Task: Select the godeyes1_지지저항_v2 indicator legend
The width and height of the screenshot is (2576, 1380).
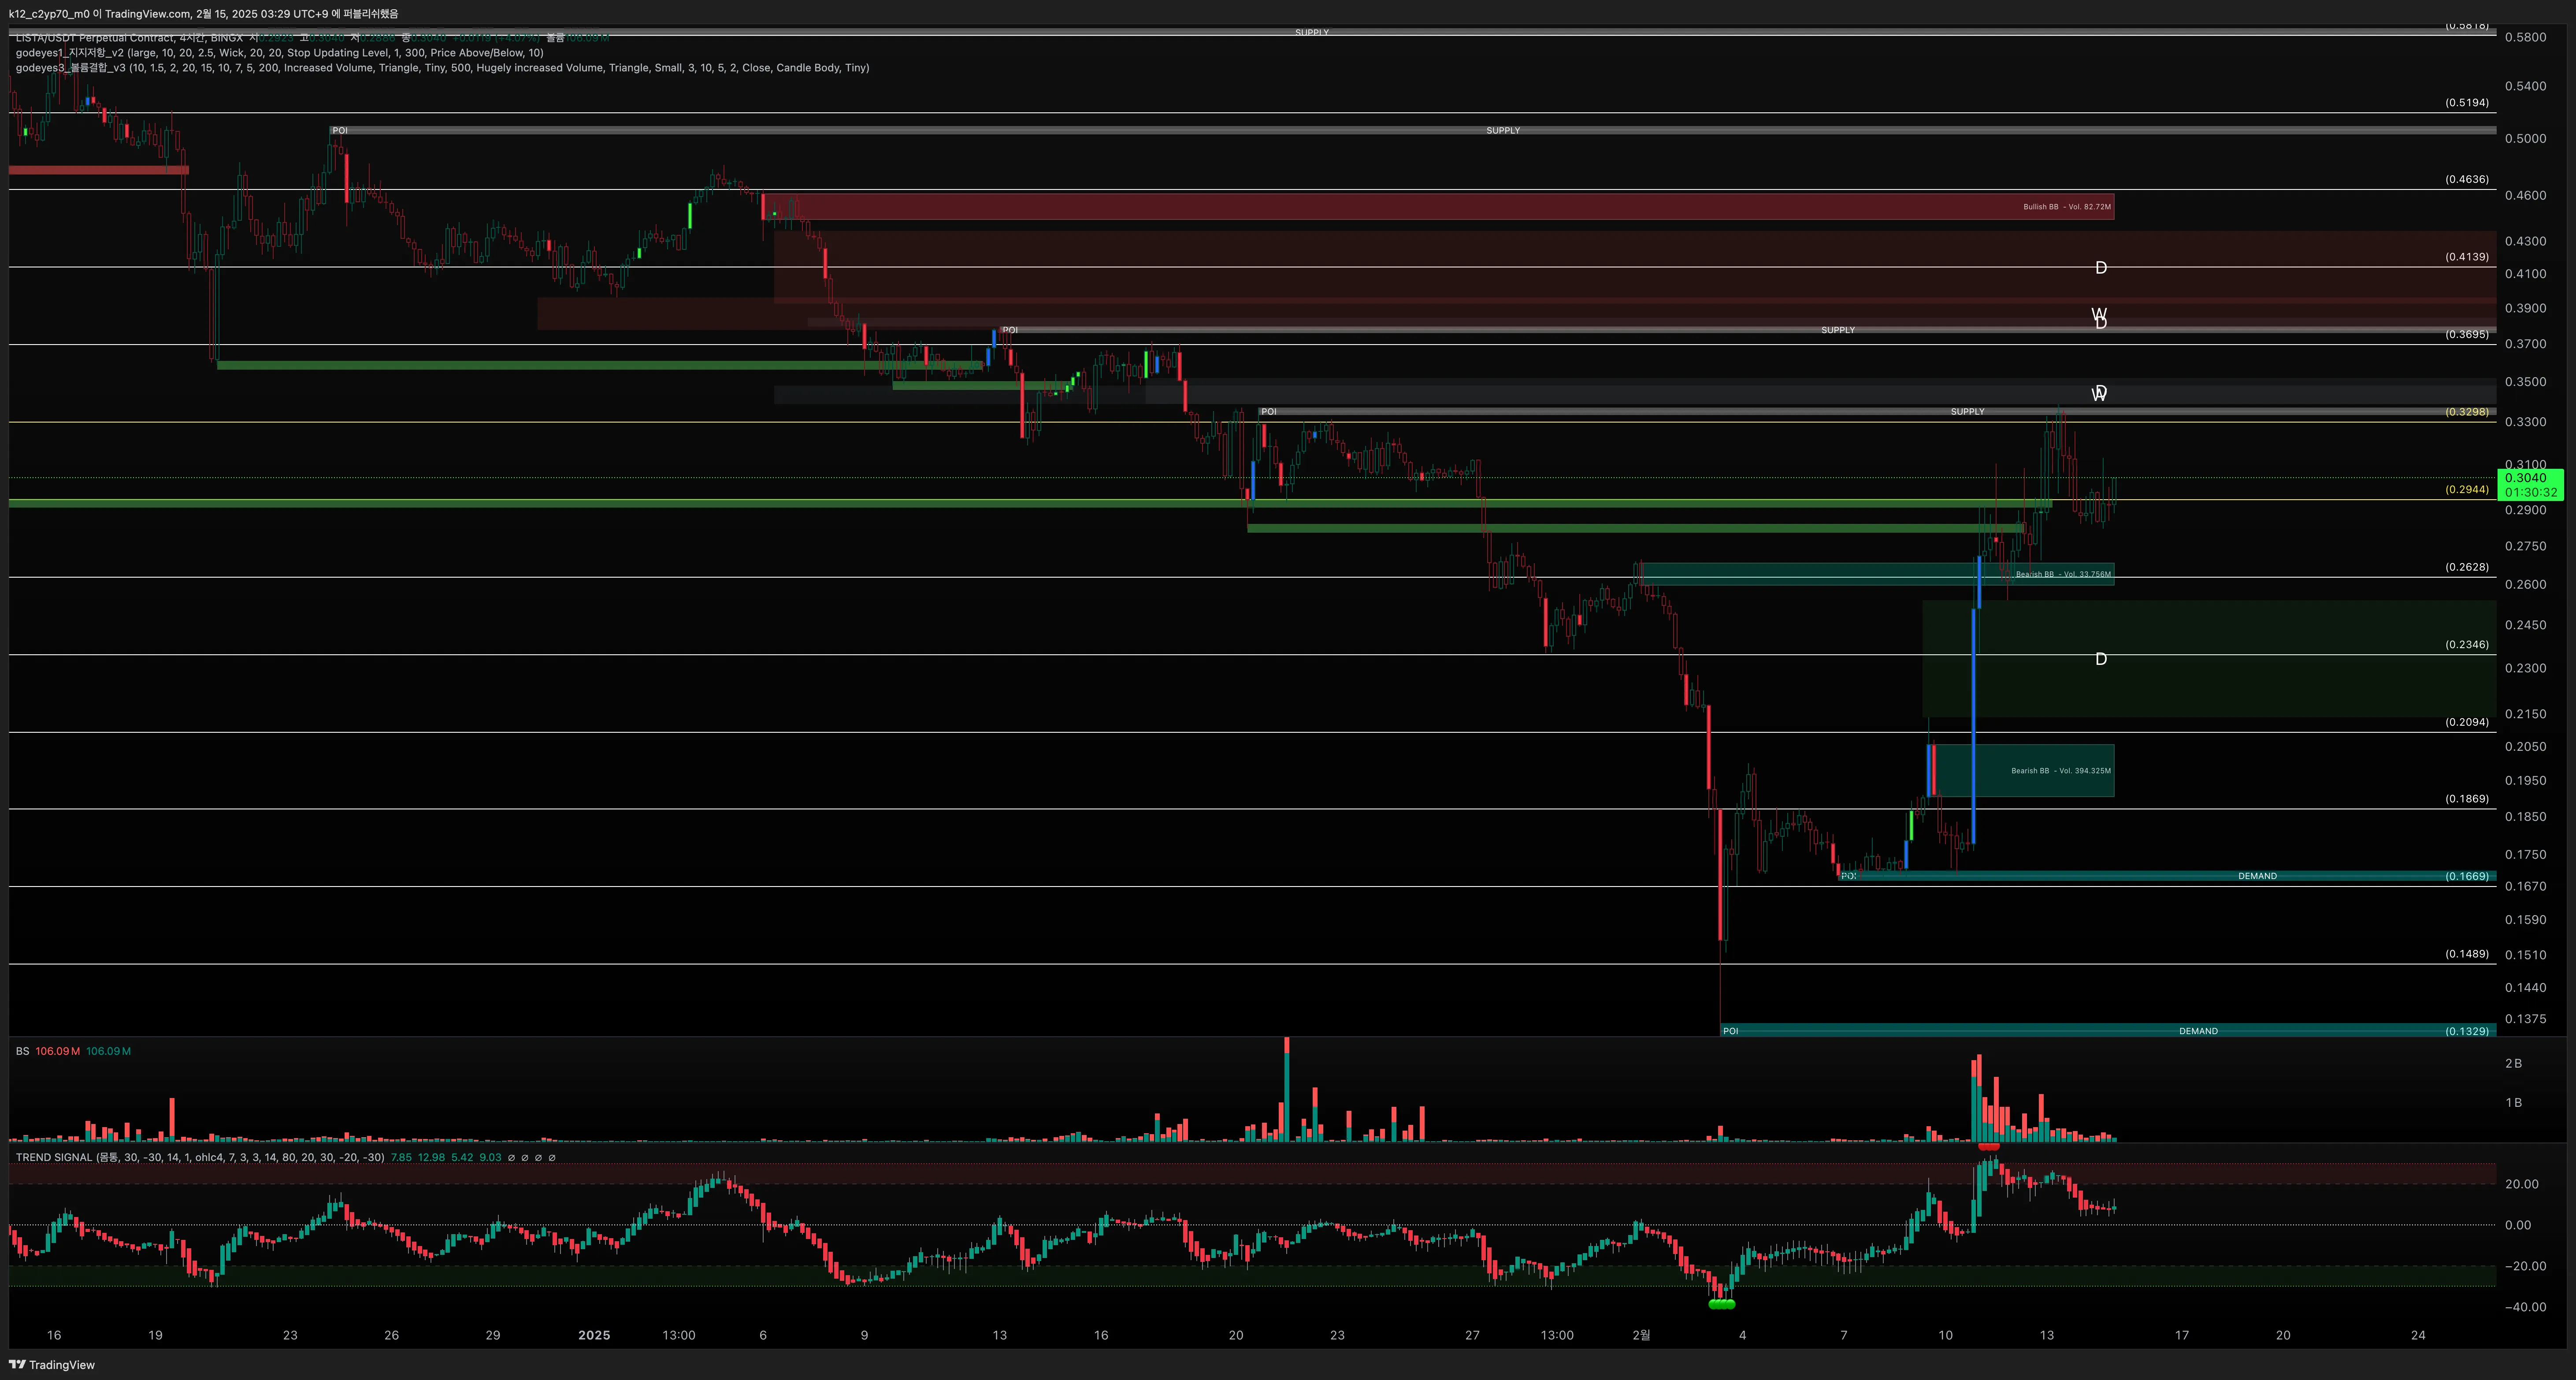Action: [x=279, y=53]
